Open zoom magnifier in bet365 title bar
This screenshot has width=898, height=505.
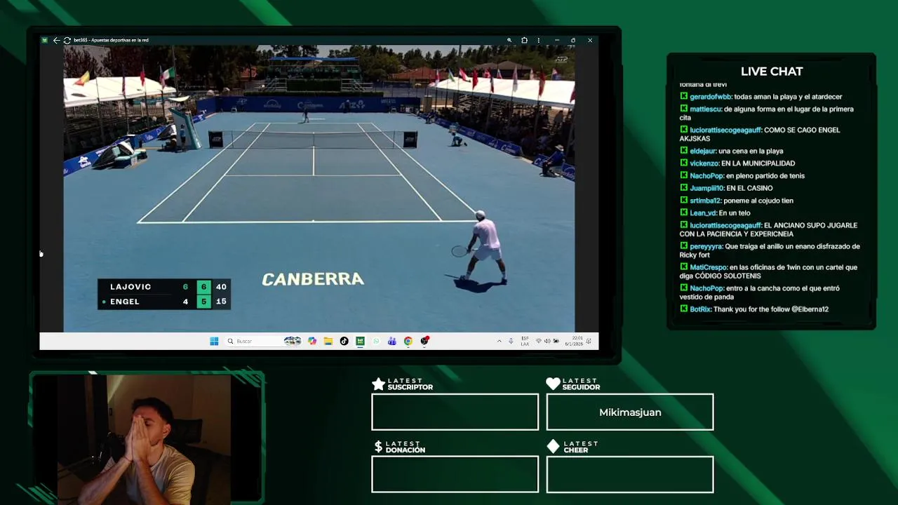tap(509, 40)
